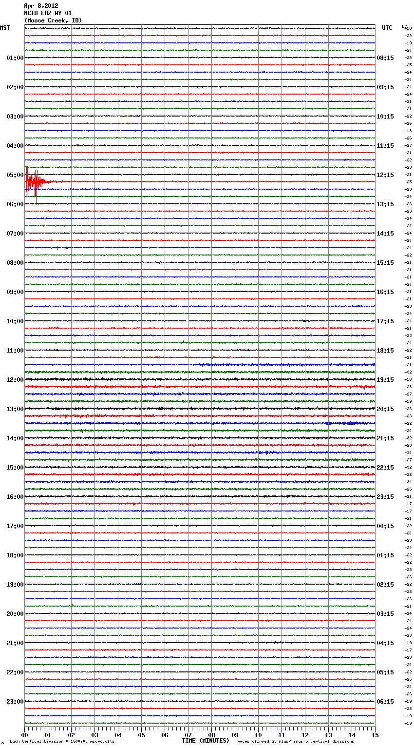Click the '(Moose Creek, ID)' station name

(x=53, y=20)
